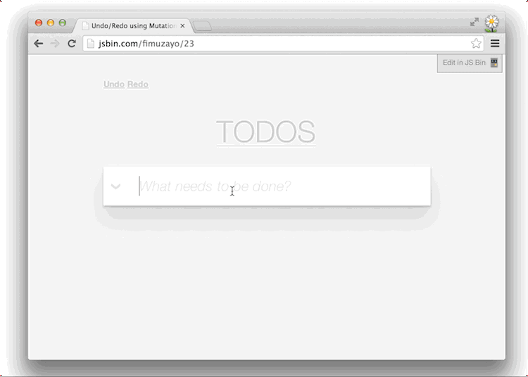Click the forward navigation arrow
Viewport: 528px width, 377px height.
55,44
